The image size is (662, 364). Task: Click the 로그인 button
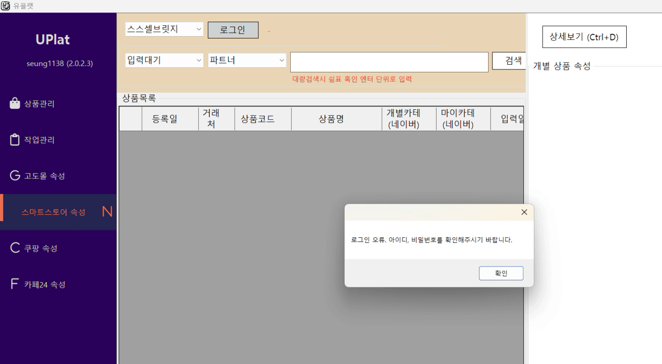pyautogui.click(x=233, y=30)
